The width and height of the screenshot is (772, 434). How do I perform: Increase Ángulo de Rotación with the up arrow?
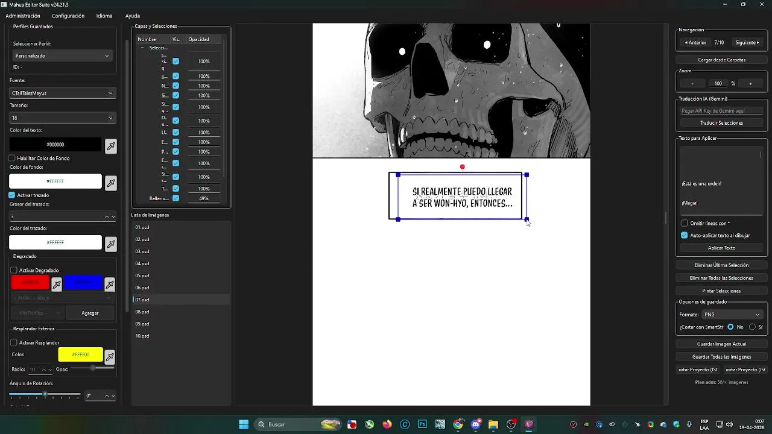[x=107, y=395]
